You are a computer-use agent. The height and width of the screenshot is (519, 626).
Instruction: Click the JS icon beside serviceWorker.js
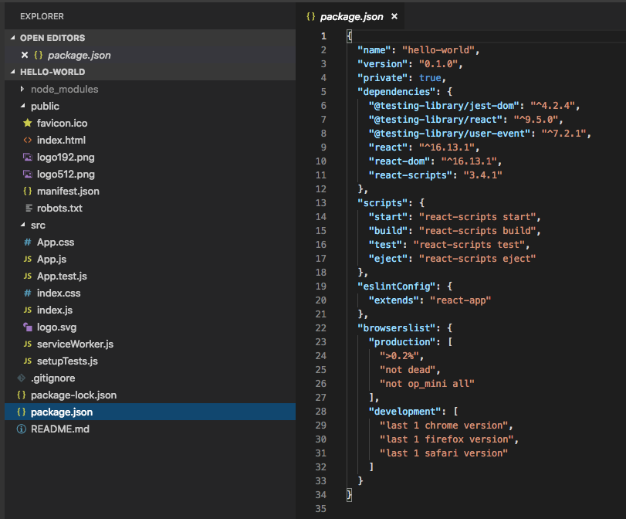(x=28, y=344)
